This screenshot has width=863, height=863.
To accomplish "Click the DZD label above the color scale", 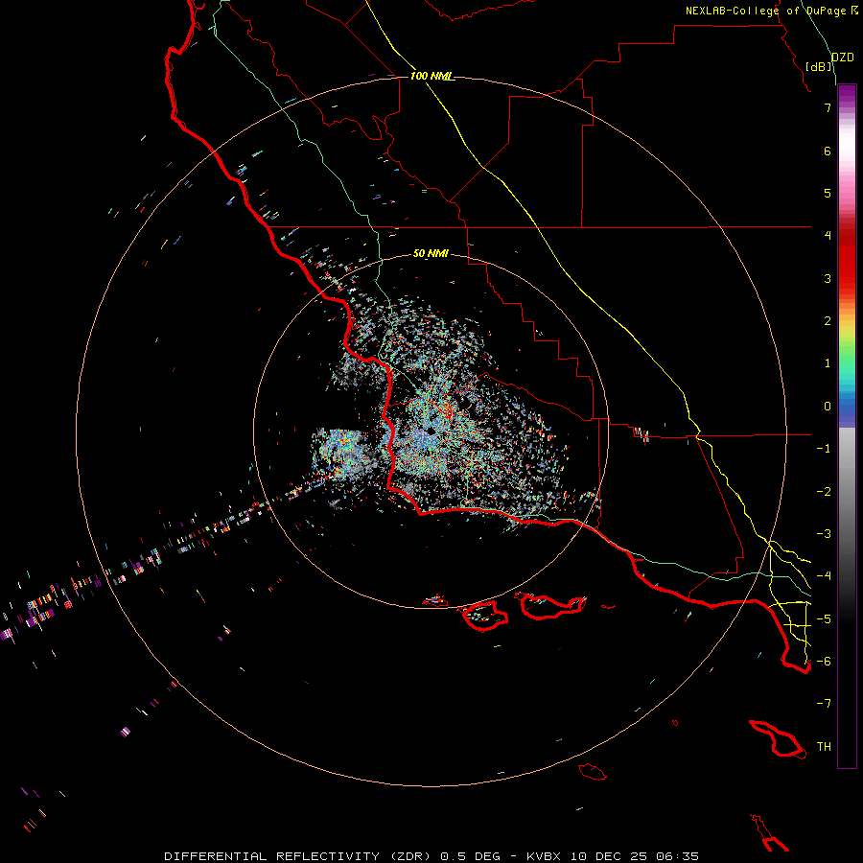I will click(x=843, y=58).
